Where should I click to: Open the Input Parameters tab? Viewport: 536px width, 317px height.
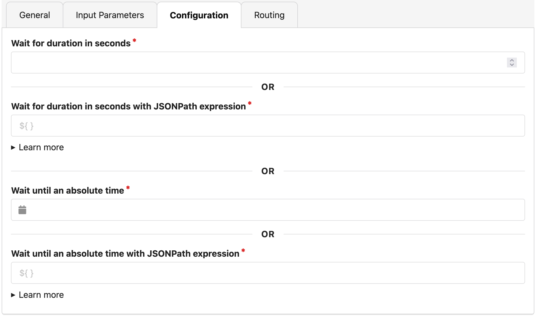(110, 15)
